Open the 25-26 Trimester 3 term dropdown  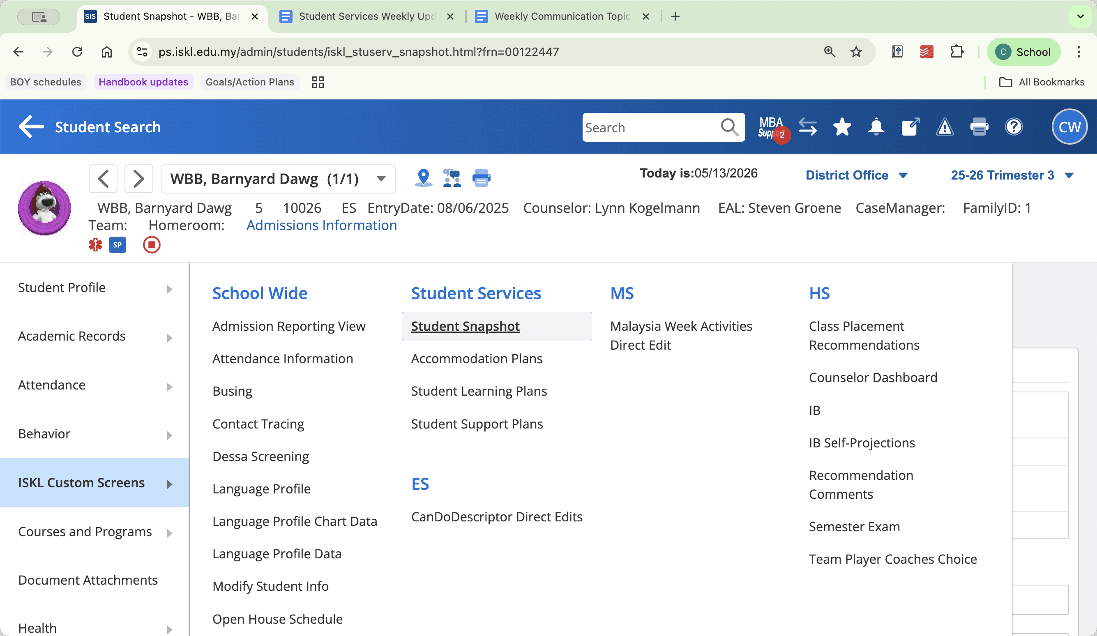(1012, 175)
